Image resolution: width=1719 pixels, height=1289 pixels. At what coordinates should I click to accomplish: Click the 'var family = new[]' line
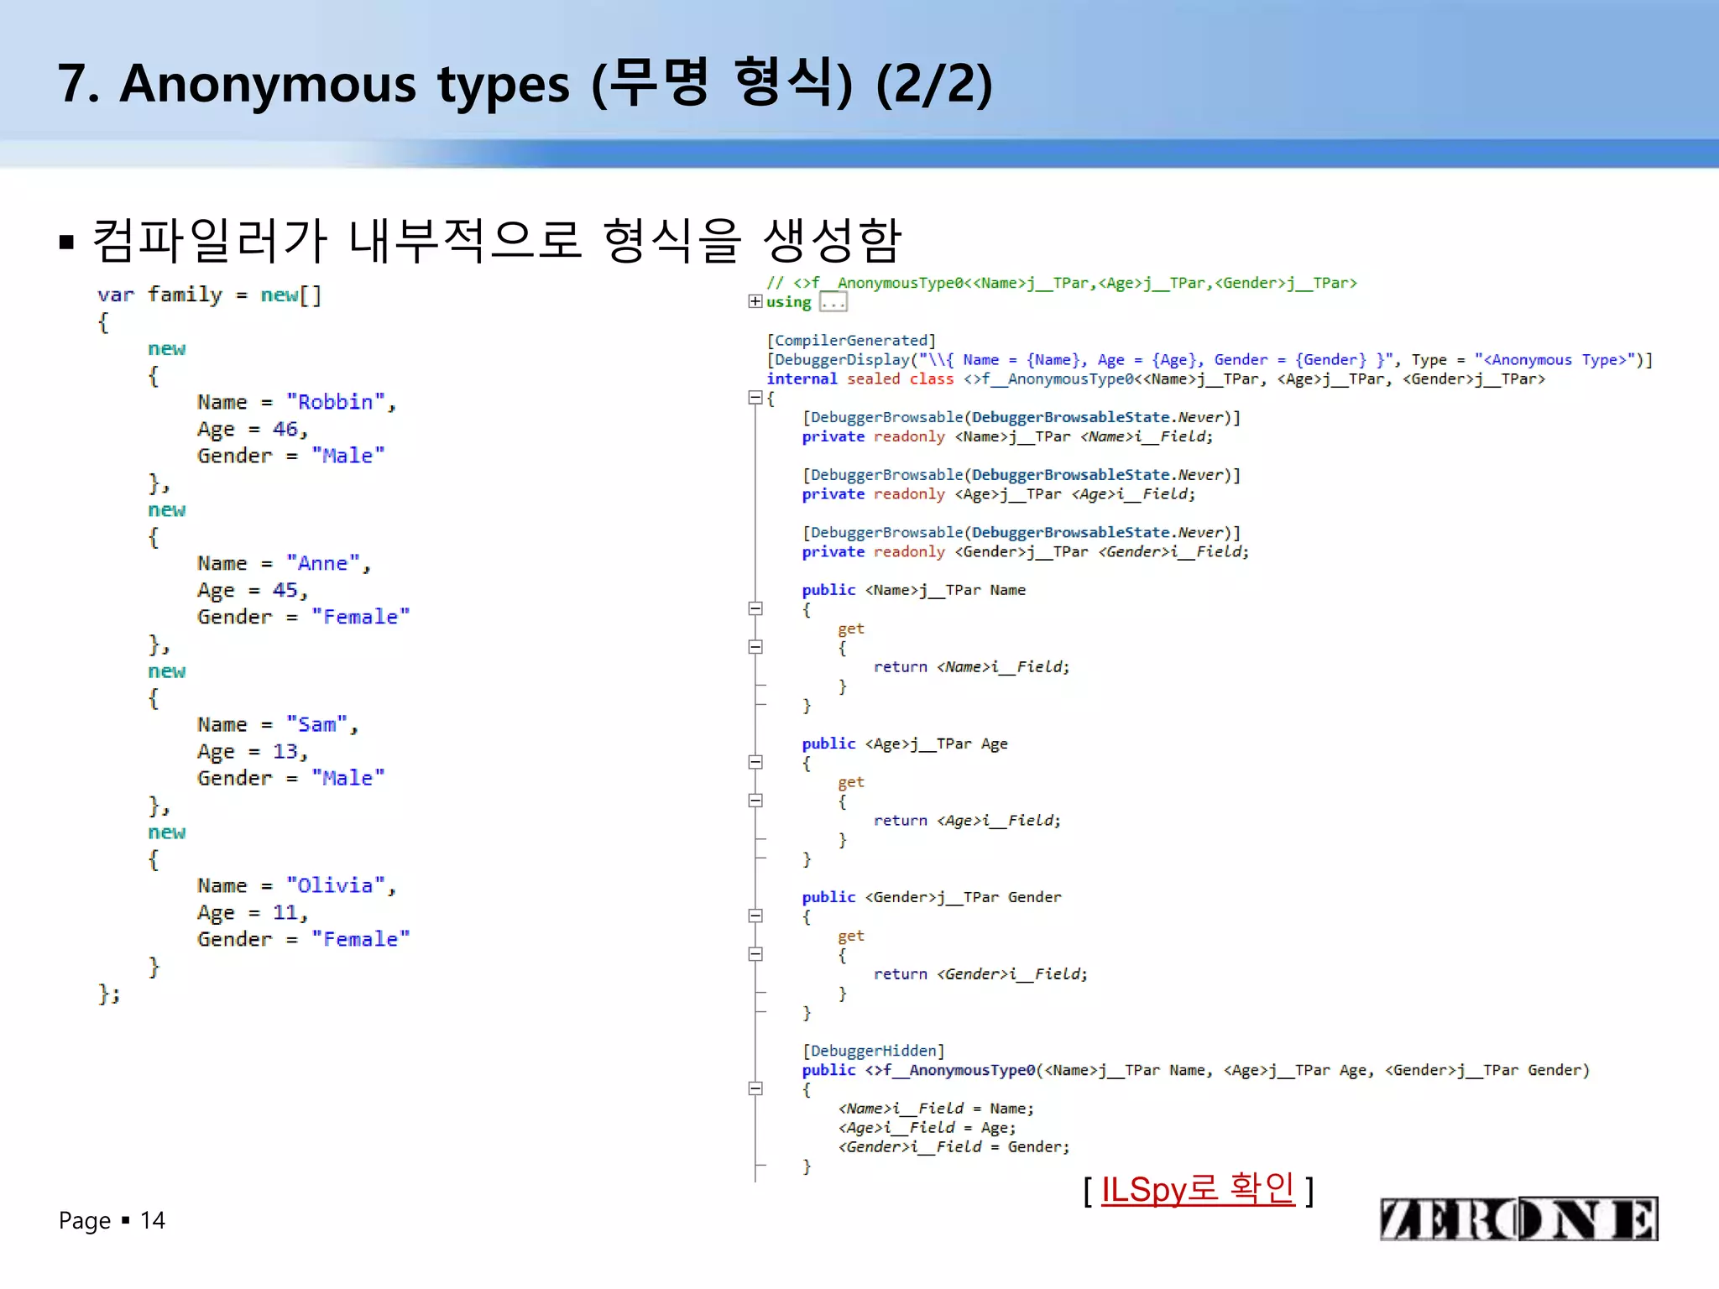point(210,295)
